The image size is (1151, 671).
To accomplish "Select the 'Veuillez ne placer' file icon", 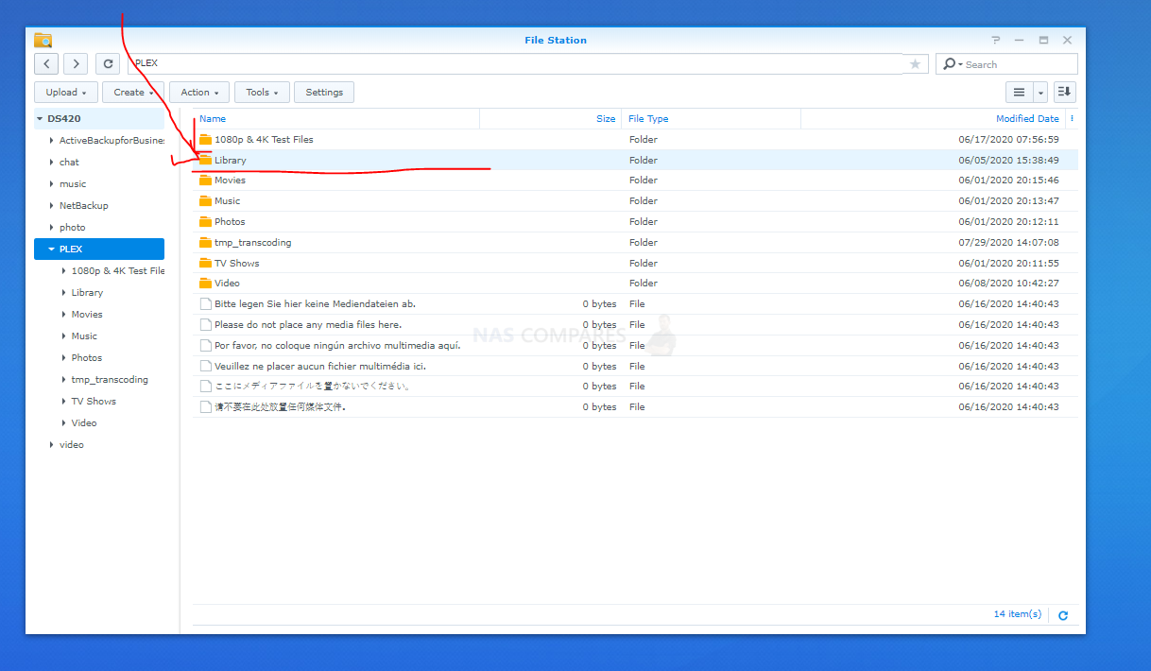I will click(205, 366).
